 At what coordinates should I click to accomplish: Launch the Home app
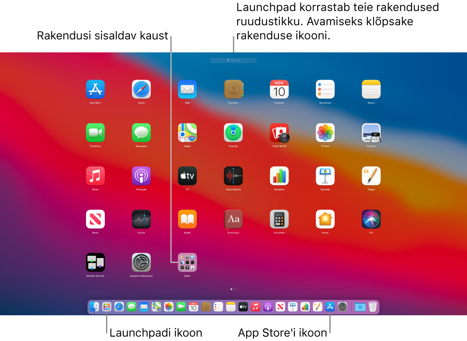coord(325,219)
